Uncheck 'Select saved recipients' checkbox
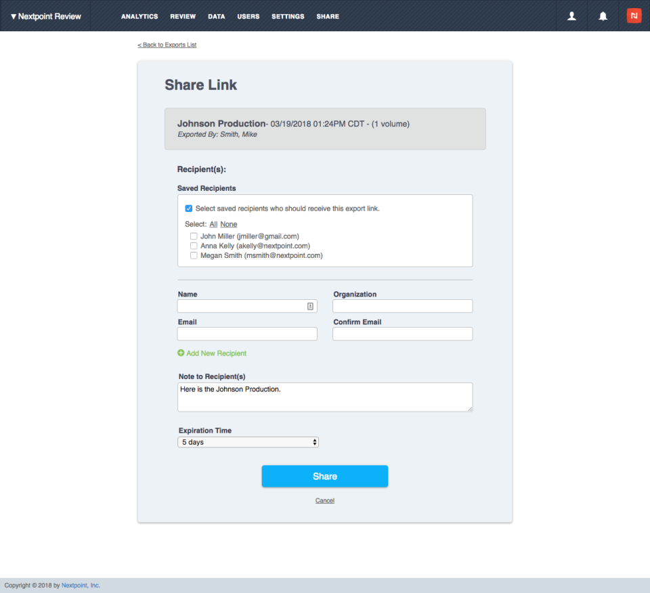 [189, 208]
